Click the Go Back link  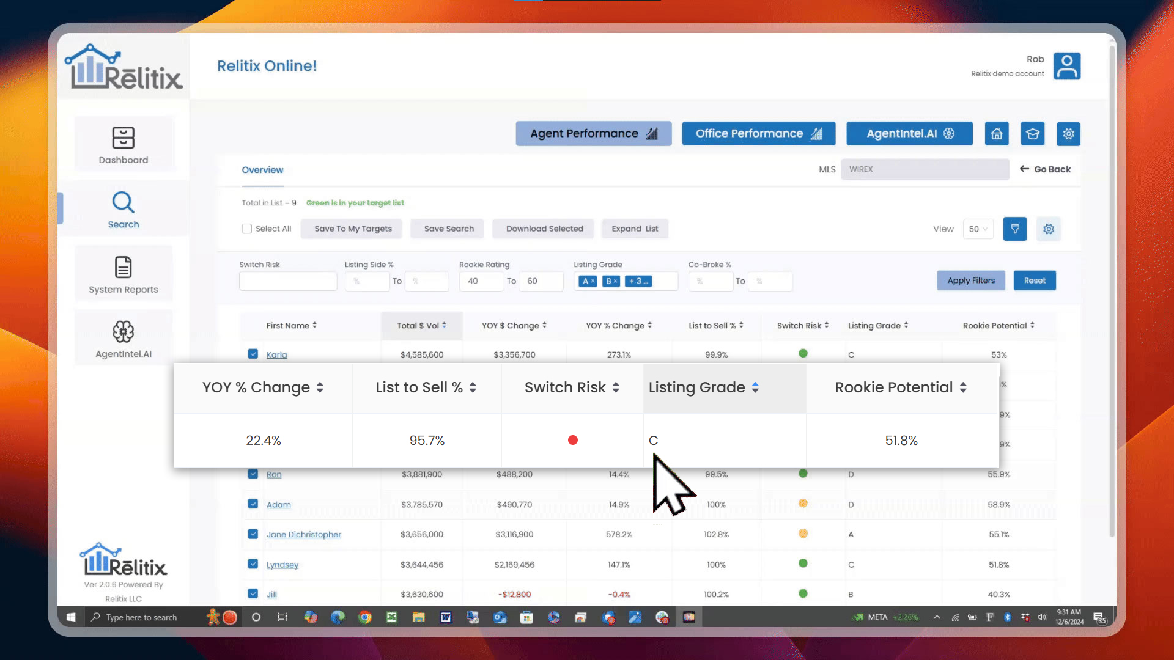(x=1046, y=169)
